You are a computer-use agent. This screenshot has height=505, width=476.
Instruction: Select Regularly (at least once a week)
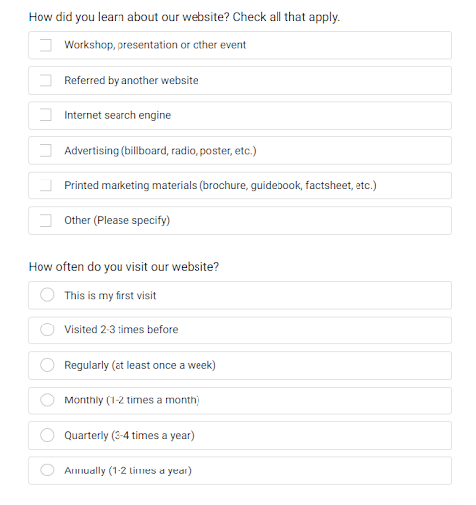(47, 365)
